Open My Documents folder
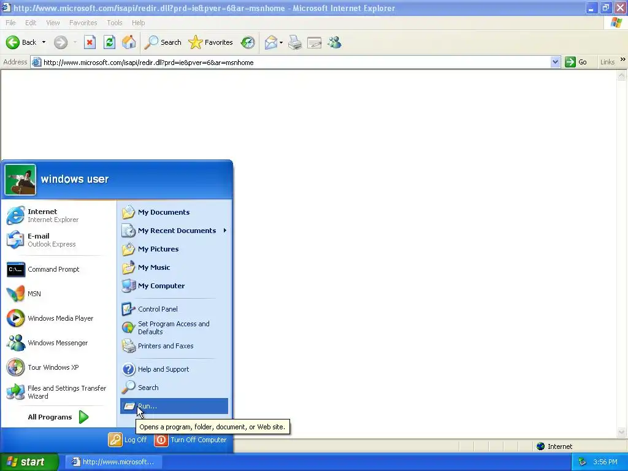628x471 pixels. (x=174, y=212)
